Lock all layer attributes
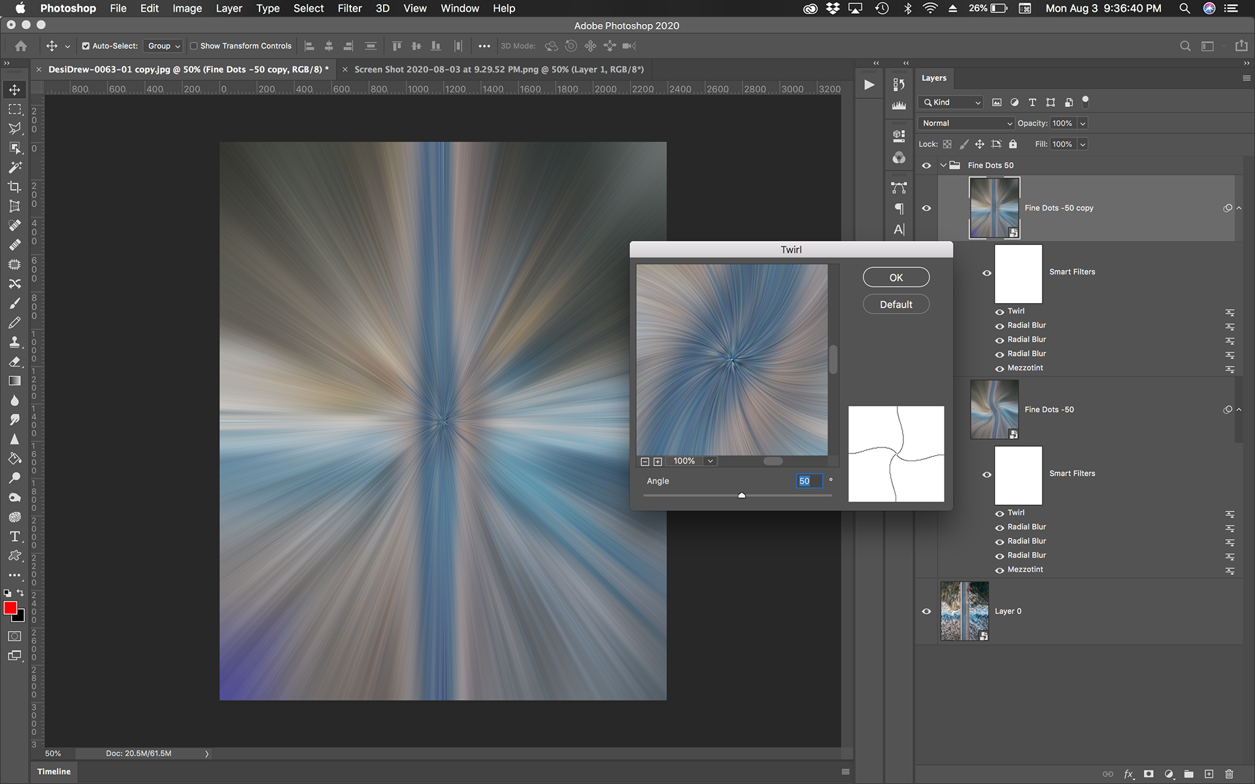This screenshot has width=1255, height=784. click(x=1013, y=144)
